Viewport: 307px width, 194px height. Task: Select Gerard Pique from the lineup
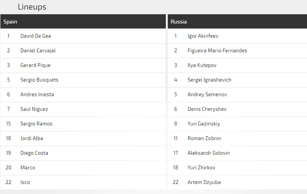pos(35,65)
